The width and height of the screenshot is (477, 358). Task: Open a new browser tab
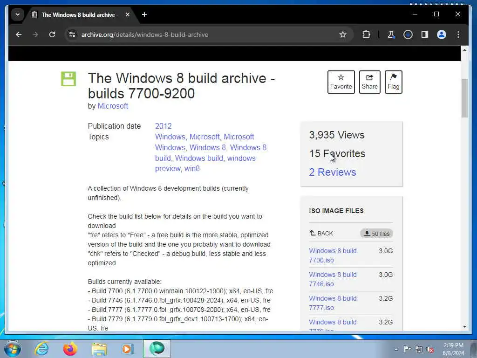144,14
